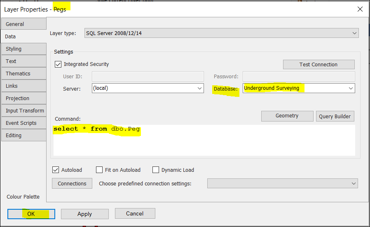Enable the Fit on Autoload checkbox
This screenshot has width=370, height=227.
pyautogui.click(x=99, y=170)
